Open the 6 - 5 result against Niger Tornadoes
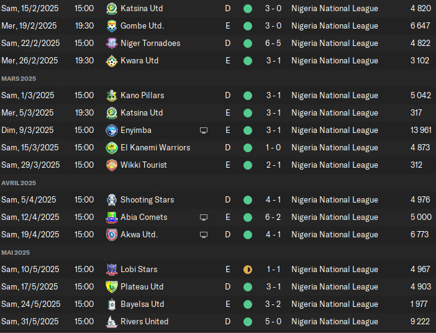 click(x=273, y=43)
